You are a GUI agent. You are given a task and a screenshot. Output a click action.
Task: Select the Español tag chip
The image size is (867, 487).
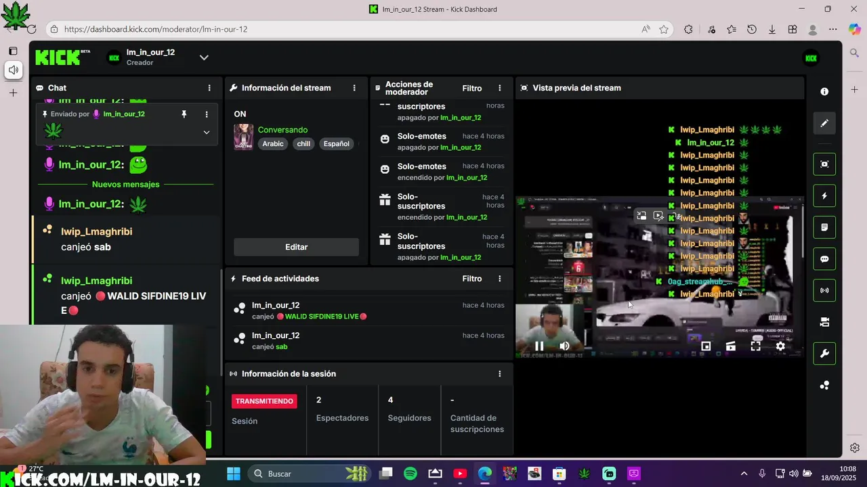coord(336,143)
